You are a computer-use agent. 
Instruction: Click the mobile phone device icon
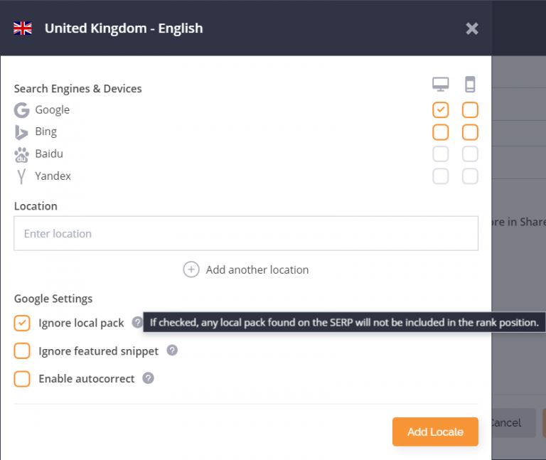(470, 85)
